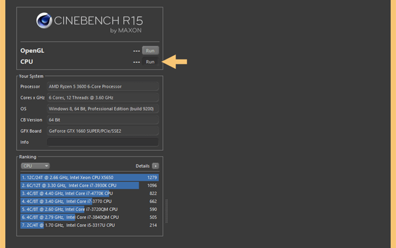396x248 pixels.
Task: Select the OS field Windows 8 64 Bit
Action: [x=103, y=109]
